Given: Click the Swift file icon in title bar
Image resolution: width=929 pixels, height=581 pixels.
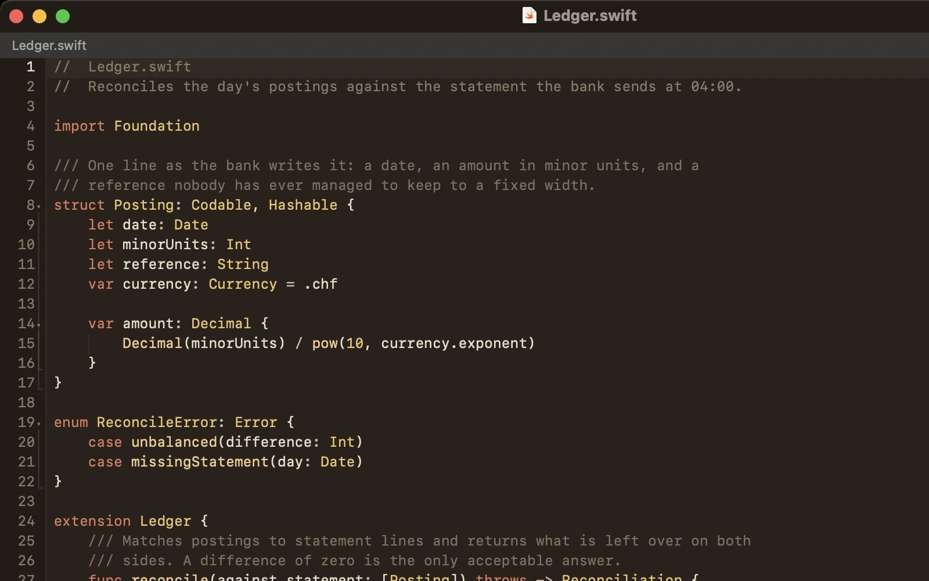Looking at the screenshot, I should point(529,16).
